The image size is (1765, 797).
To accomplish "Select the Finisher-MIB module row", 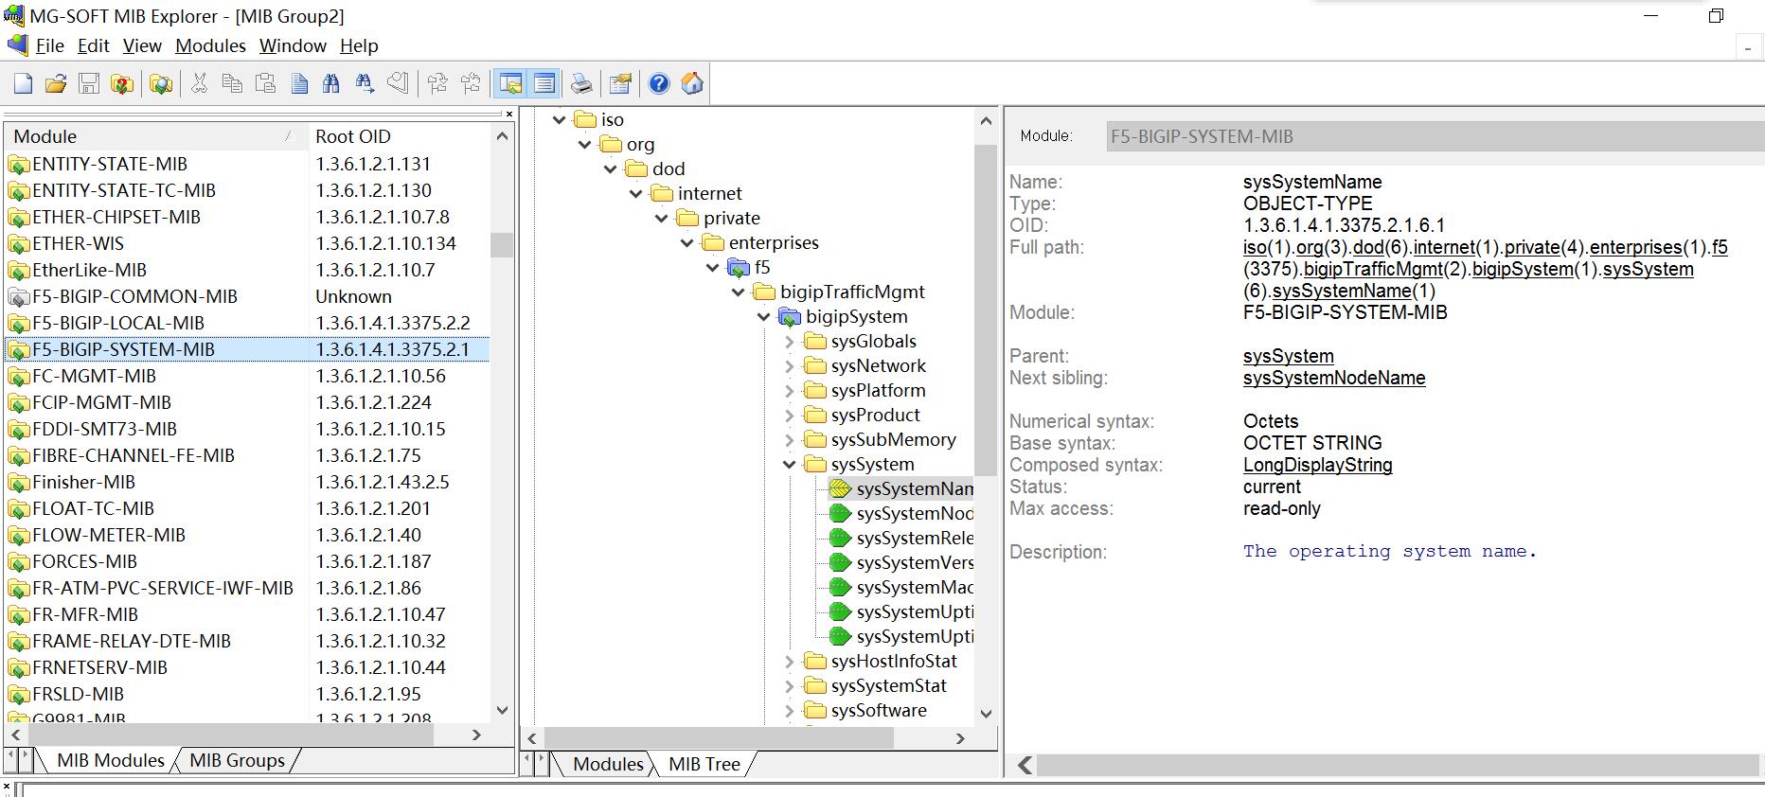I will click(x=246, y=482).
